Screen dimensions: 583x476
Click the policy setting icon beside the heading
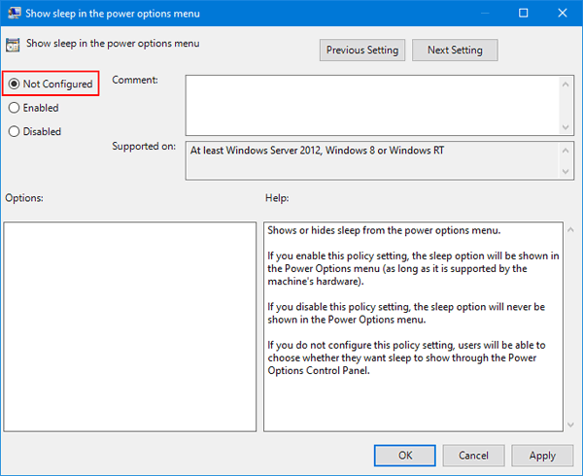pos(14,44)
